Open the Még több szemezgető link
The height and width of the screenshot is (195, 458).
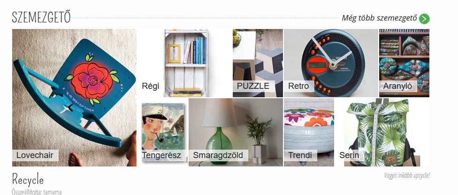tap(379, 18)
